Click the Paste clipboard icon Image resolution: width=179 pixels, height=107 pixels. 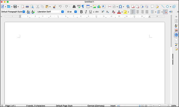point(47,7)
